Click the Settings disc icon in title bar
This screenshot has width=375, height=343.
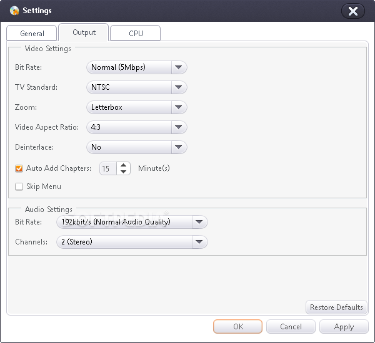14,11
